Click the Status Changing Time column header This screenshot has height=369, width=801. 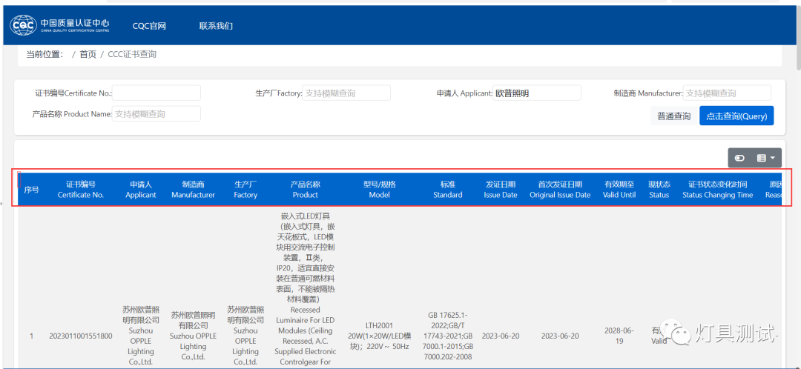click(x=717, y=190)
